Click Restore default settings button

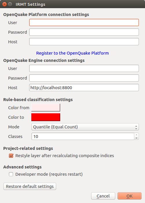click(30, 186)
